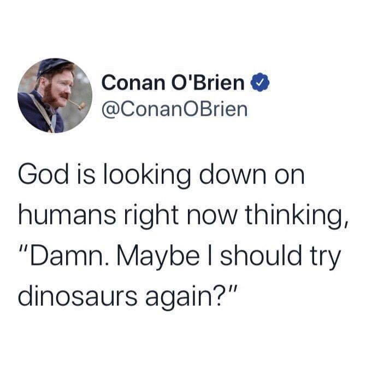This screenshot has width=372, height=372.
Task: Open the Conan O'Brien profile picture
Action: coord(55,96)
